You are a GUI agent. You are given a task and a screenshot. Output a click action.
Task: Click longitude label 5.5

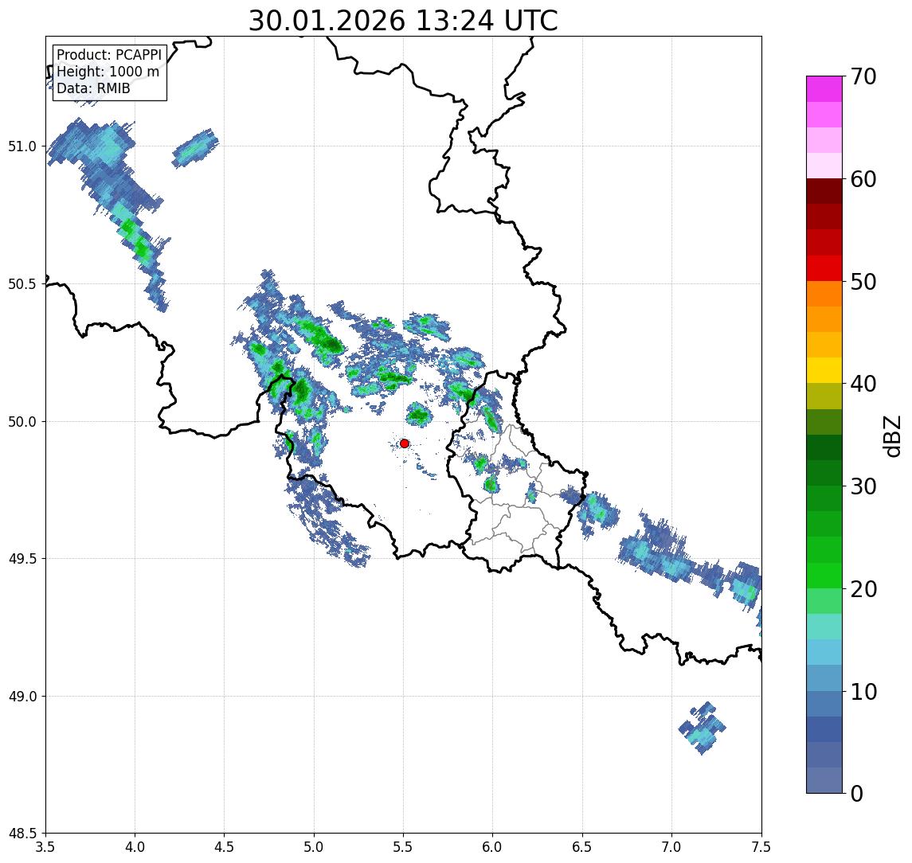pyautogui.click(x=404, y=847)
